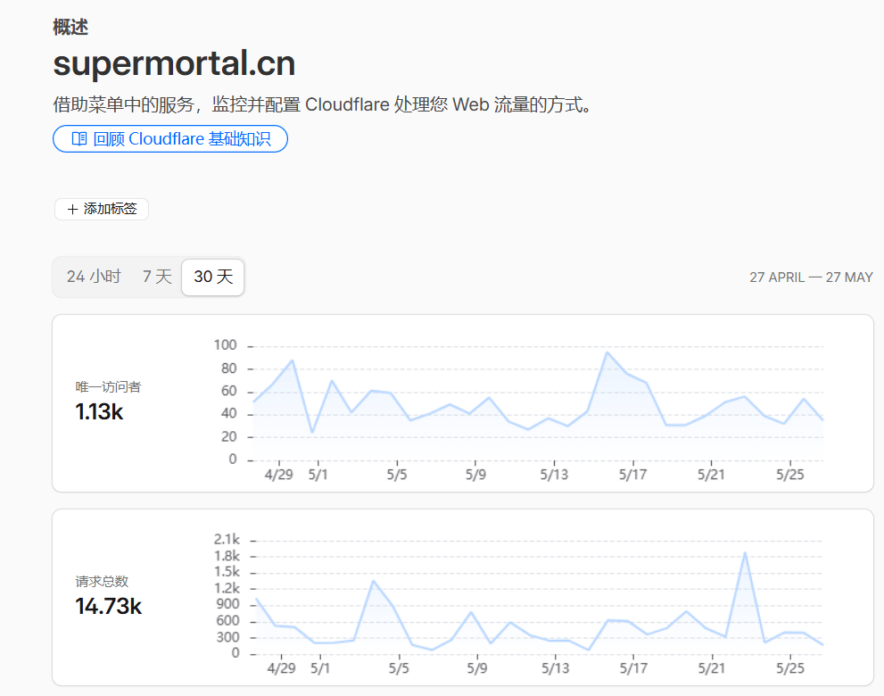
Task: Click the 概述 overview heading
Action: tap(70, 27)
